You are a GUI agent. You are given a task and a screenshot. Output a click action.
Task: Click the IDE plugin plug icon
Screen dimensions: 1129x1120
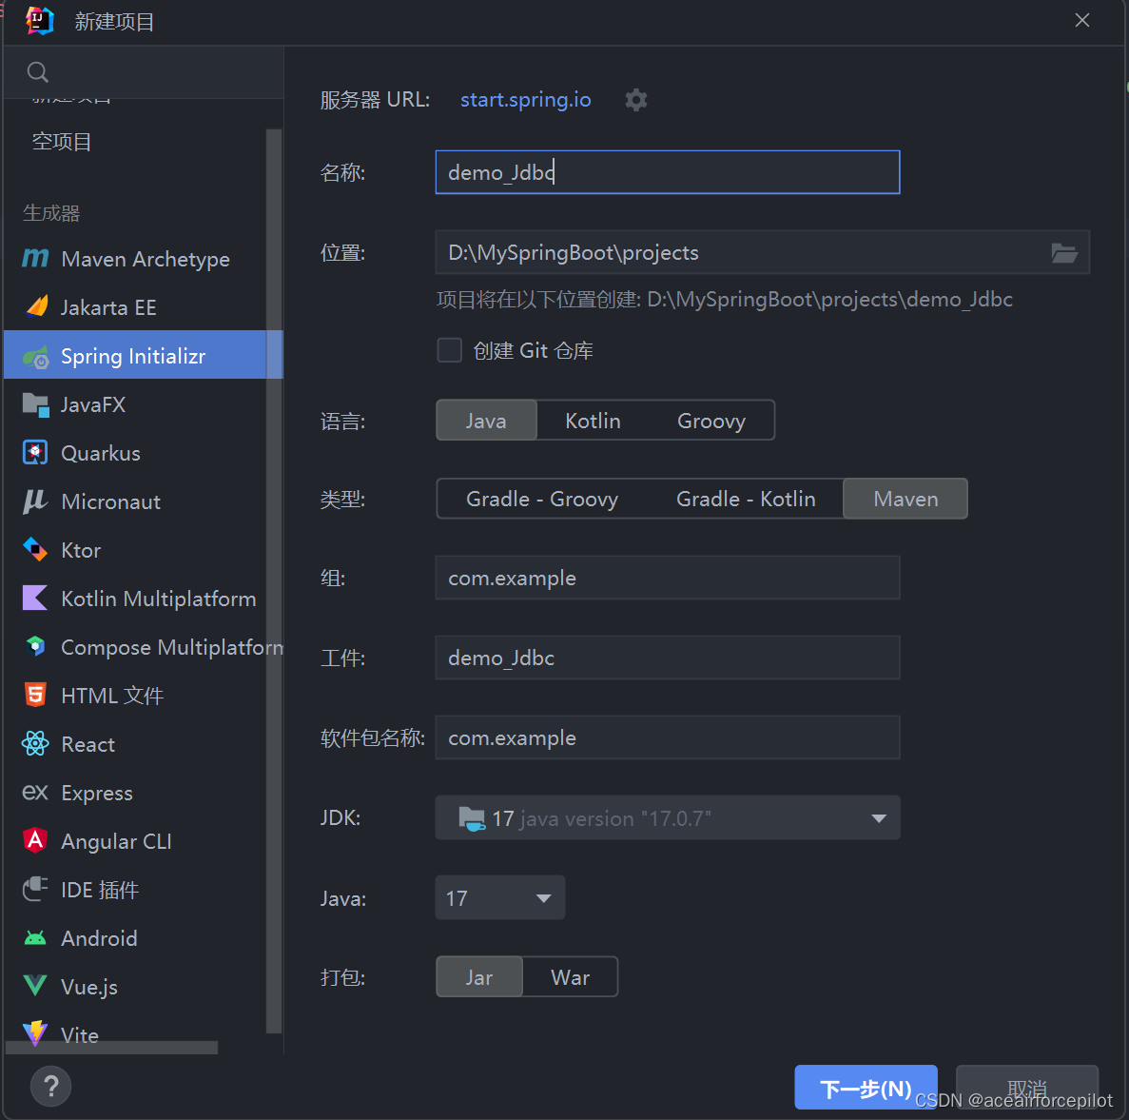[35, 890]
